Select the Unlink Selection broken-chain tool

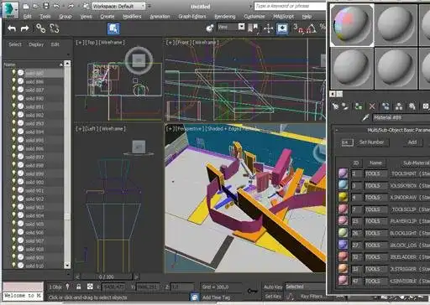(55, 28)
